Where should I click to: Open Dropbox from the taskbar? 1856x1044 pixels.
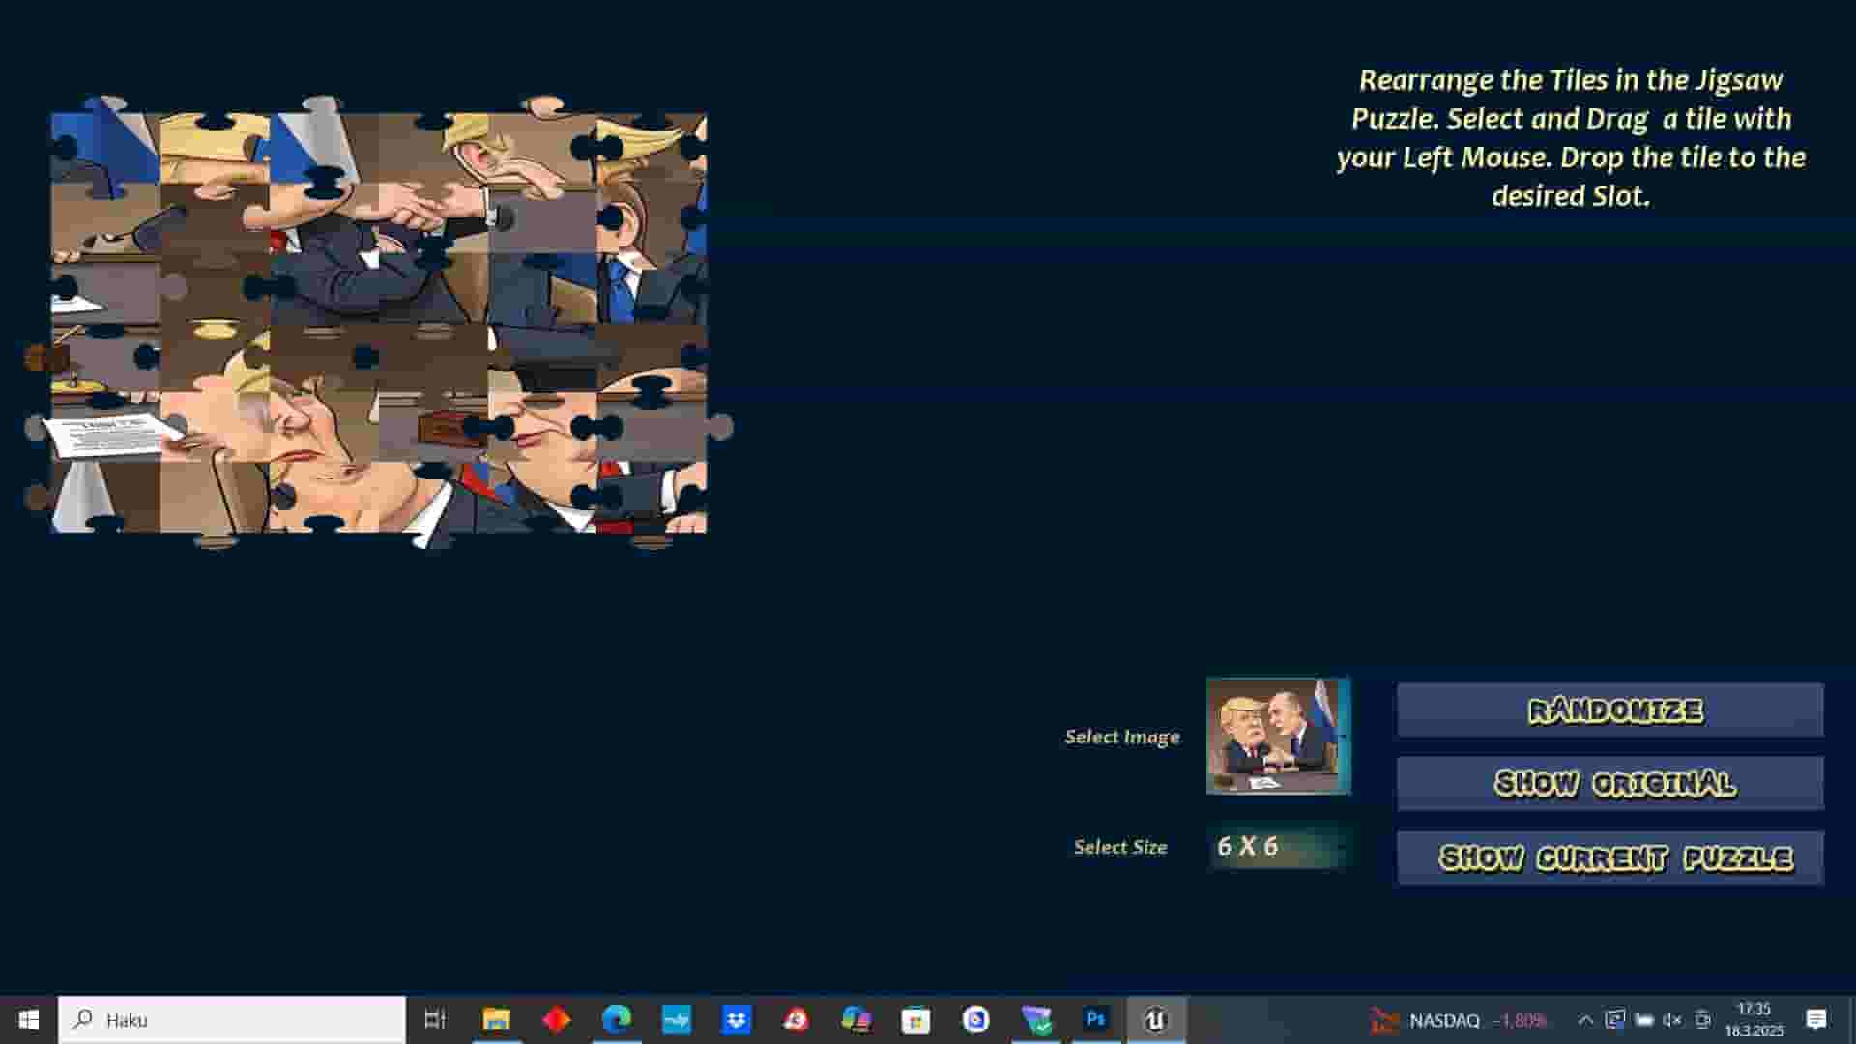pyautogui.click(x=737, y=1020)
